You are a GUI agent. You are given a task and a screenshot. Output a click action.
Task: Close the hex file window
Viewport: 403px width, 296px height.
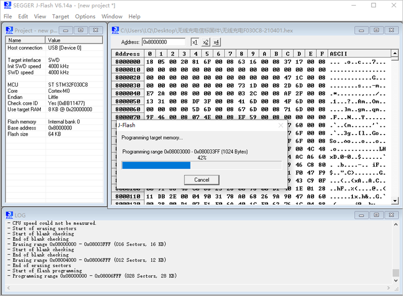[x=391, y=30]
